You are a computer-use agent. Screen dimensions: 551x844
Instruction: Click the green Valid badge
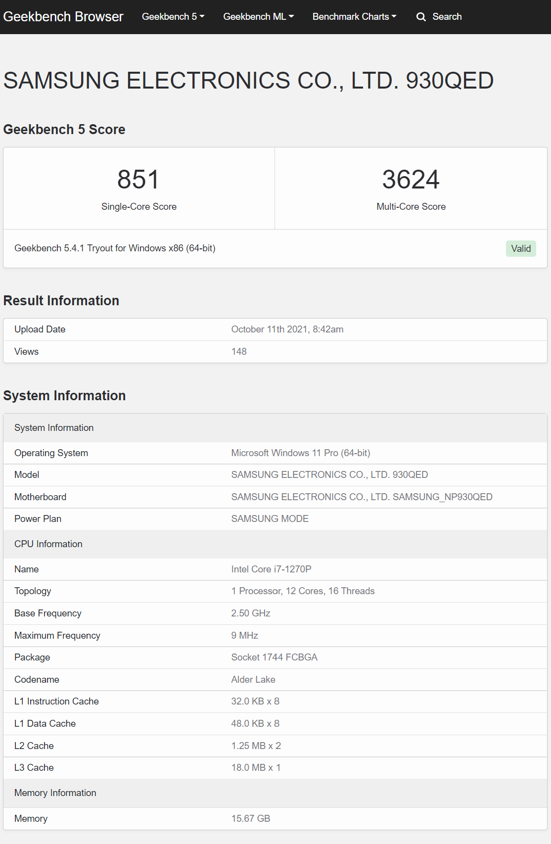tap(520, 248)
